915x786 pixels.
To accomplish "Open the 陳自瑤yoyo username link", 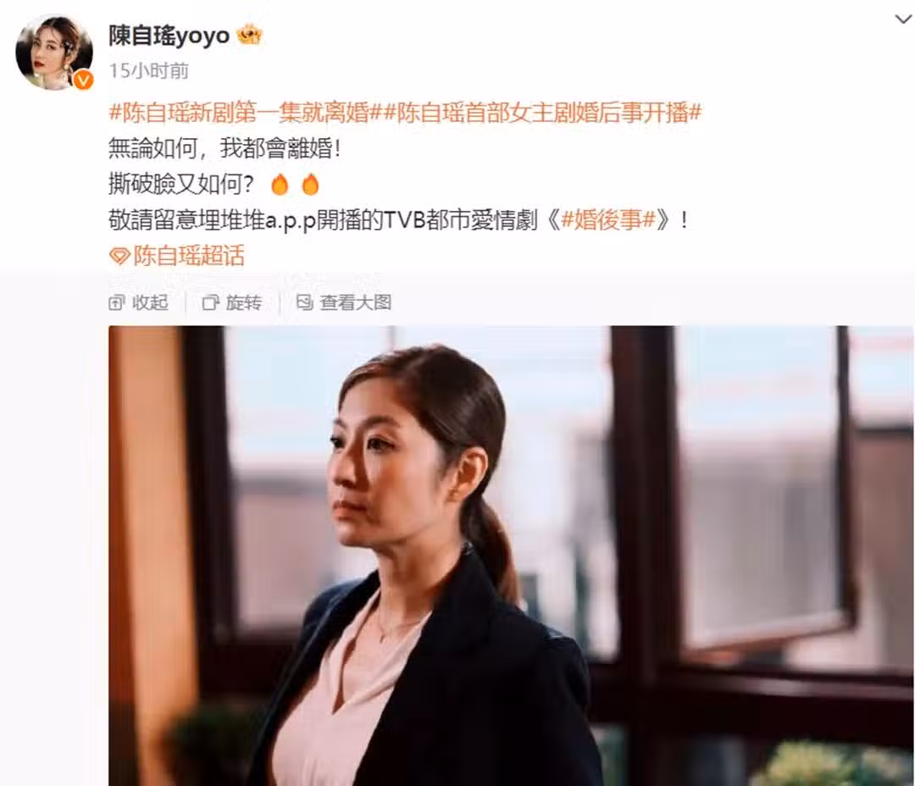I will pos(169,36).
